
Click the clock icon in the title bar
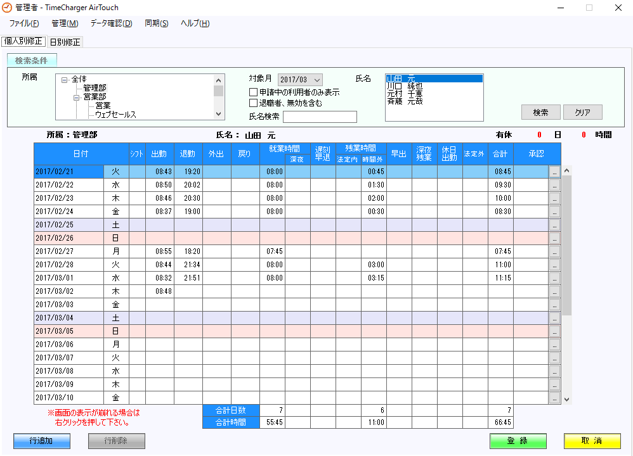coord(6,8)
